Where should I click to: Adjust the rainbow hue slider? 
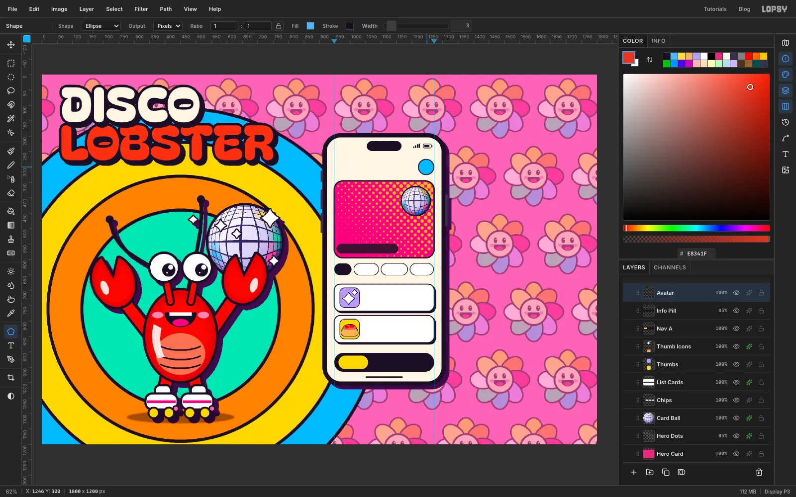(x=696, y=228)
